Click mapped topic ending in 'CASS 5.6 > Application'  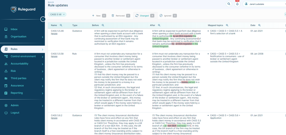[225, 117]
